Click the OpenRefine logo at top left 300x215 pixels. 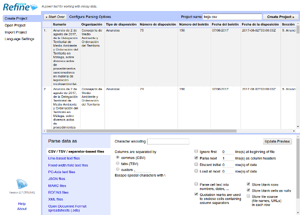[x=18, y=6]
